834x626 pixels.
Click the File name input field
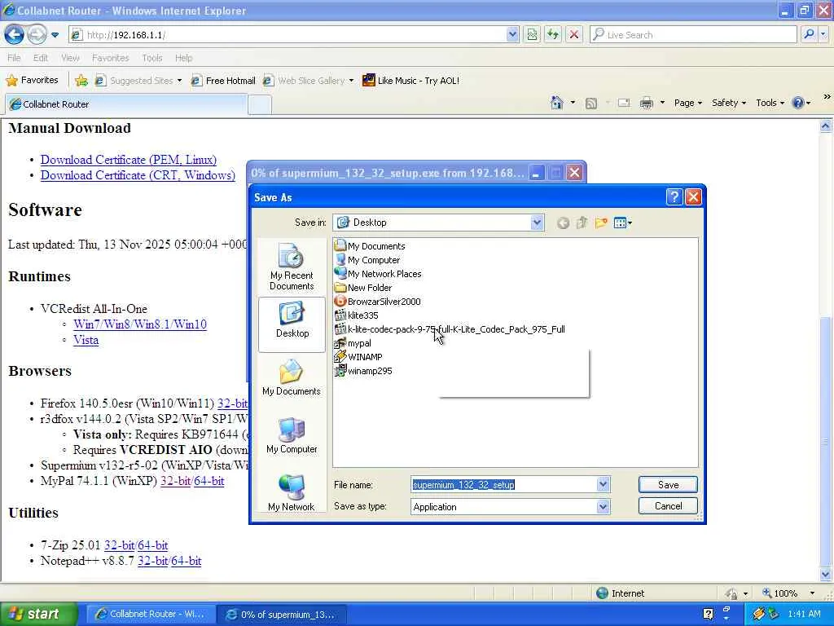point(503,484)
